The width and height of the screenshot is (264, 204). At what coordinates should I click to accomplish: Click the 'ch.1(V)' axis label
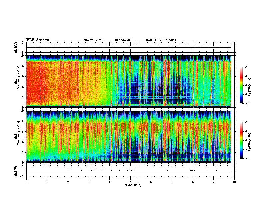click(16, 47)
